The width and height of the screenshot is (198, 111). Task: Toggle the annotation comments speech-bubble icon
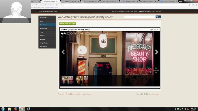coord(62,34)
